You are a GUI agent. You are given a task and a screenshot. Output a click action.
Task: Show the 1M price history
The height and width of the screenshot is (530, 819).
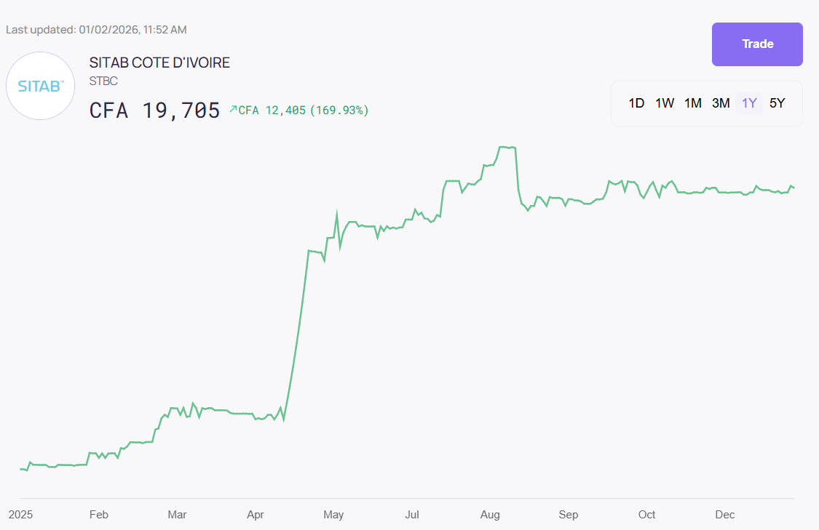(693, 103)
